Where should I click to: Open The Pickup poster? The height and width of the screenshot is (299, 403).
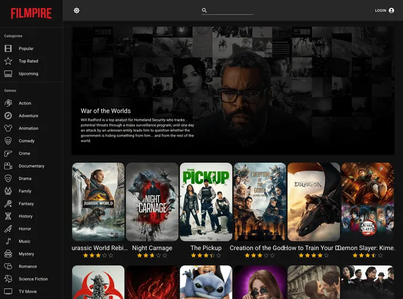tap(206, 202)
